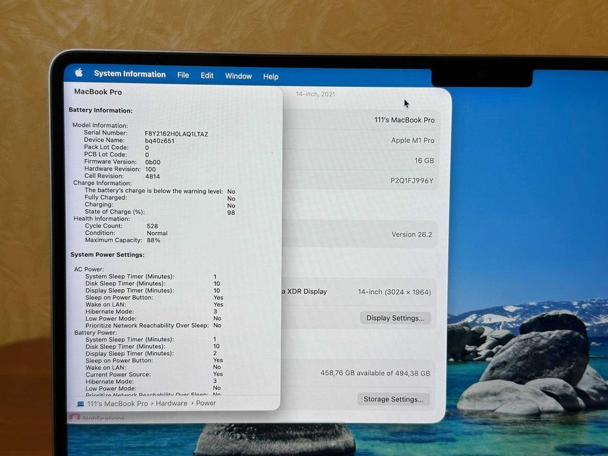This screenshot has width=608, height=456.
Task: Click the Hardware Revision value 100
Action: pos(151,169)
